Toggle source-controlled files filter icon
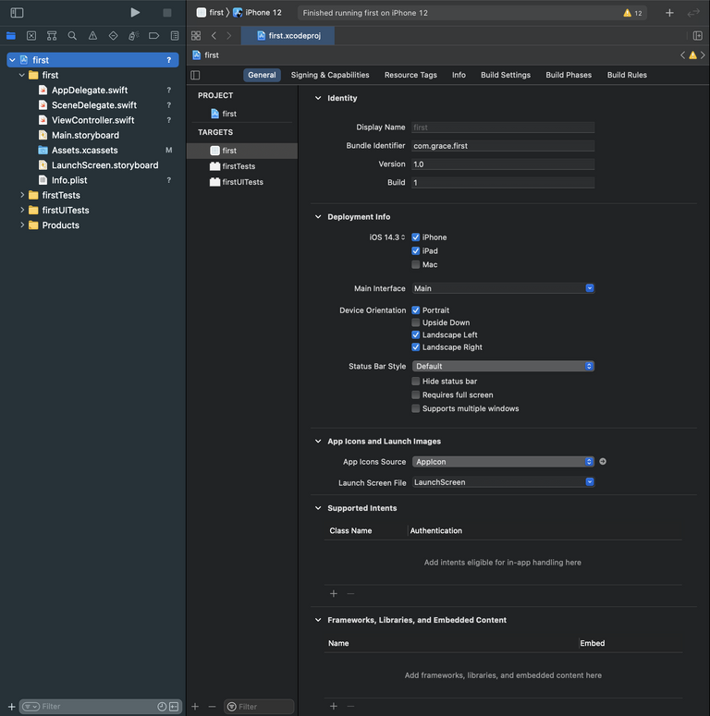This screenshot has height=716, width=710. coord(174,707)
